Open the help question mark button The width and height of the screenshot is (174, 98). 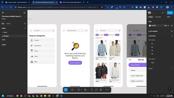(x=169, y=89)
